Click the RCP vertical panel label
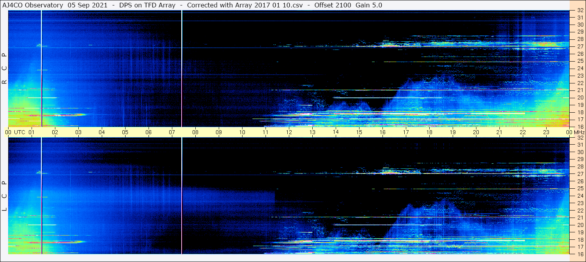The image size is (586, 262). point(4,68)
